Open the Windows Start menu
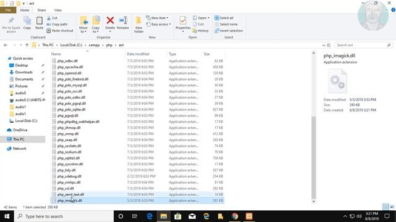Viewport: 396px width, 222px height. click(x=7, y=216)
